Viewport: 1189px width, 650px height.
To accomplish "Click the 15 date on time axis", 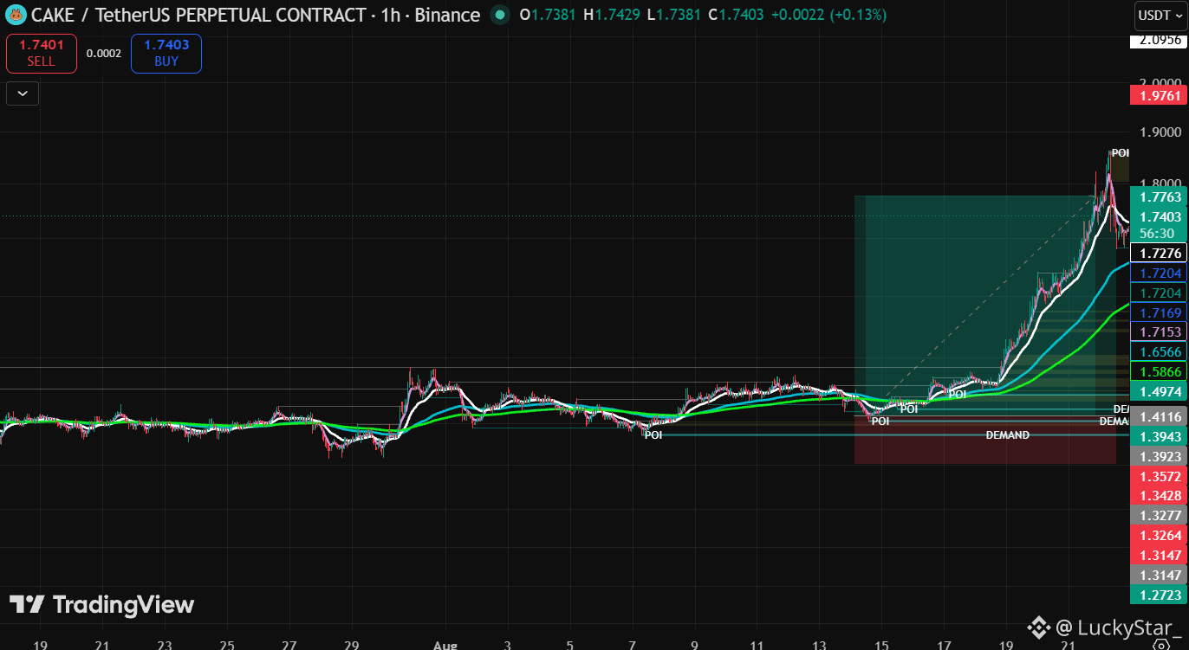I will (x=881, y=646).
